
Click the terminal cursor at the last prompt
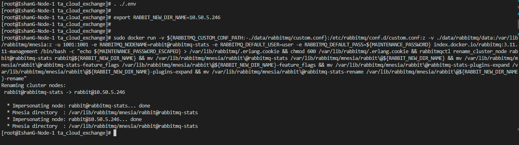[x=115, y=132]
